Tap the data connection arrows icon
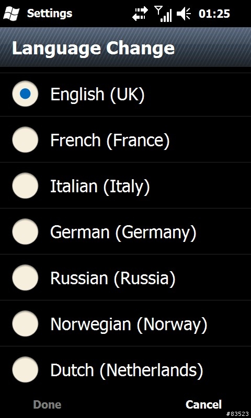Screen dimensions: 251x418 (x=140, y=14)
